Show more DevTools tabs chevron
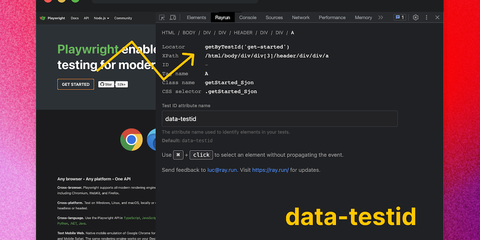Screen dimensions: 480x240 click(x=381, y=17)
